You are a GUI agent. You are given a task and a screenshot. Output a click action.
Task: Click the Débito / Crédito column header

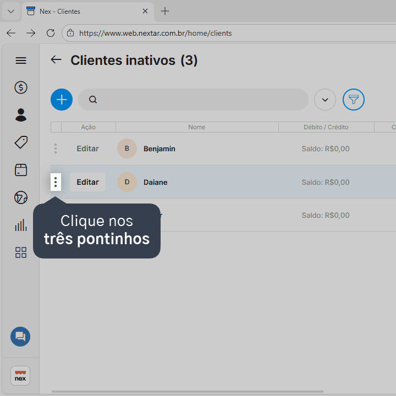(326, 127)
